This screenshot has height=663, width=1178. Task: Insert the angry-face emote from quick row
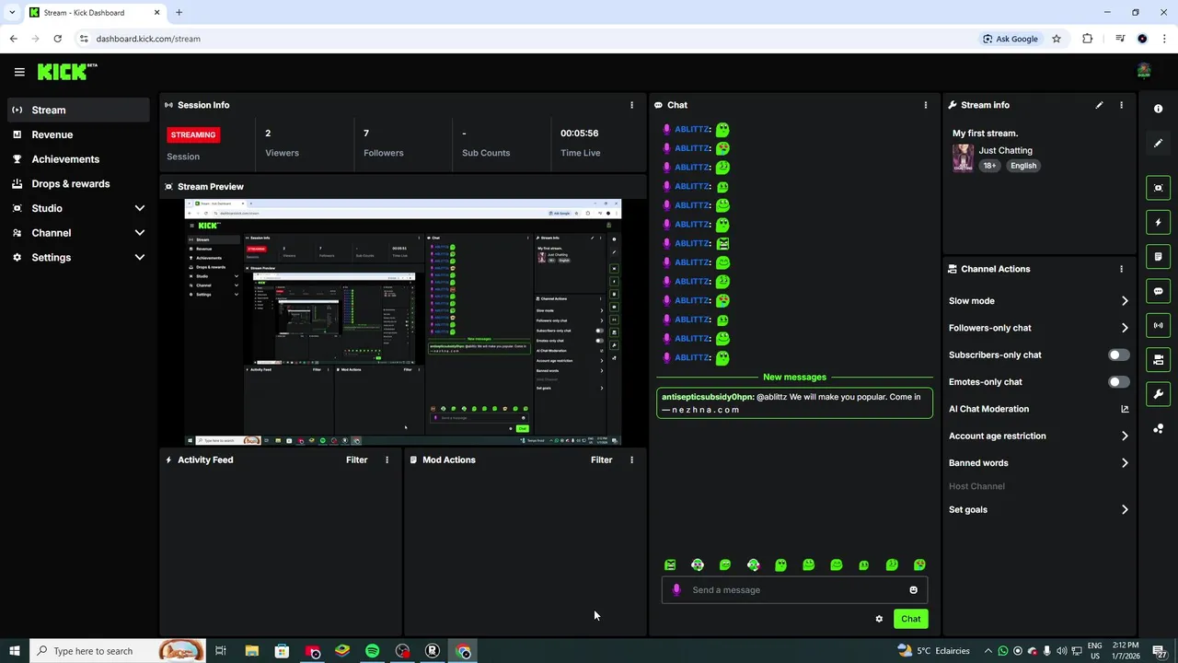click(670, 564)
